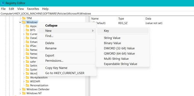Click the DataC folder icon
194x96 pixels.
click(27, 38)
